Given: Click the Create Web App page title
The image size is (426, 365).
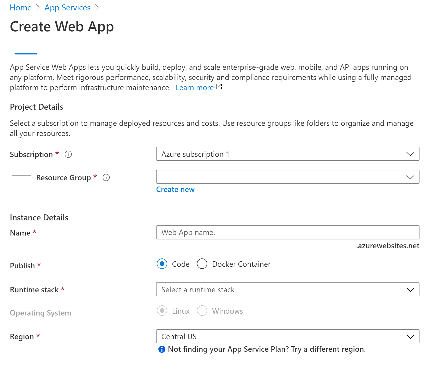Looking at the screenshot, I should pos(62,27).
